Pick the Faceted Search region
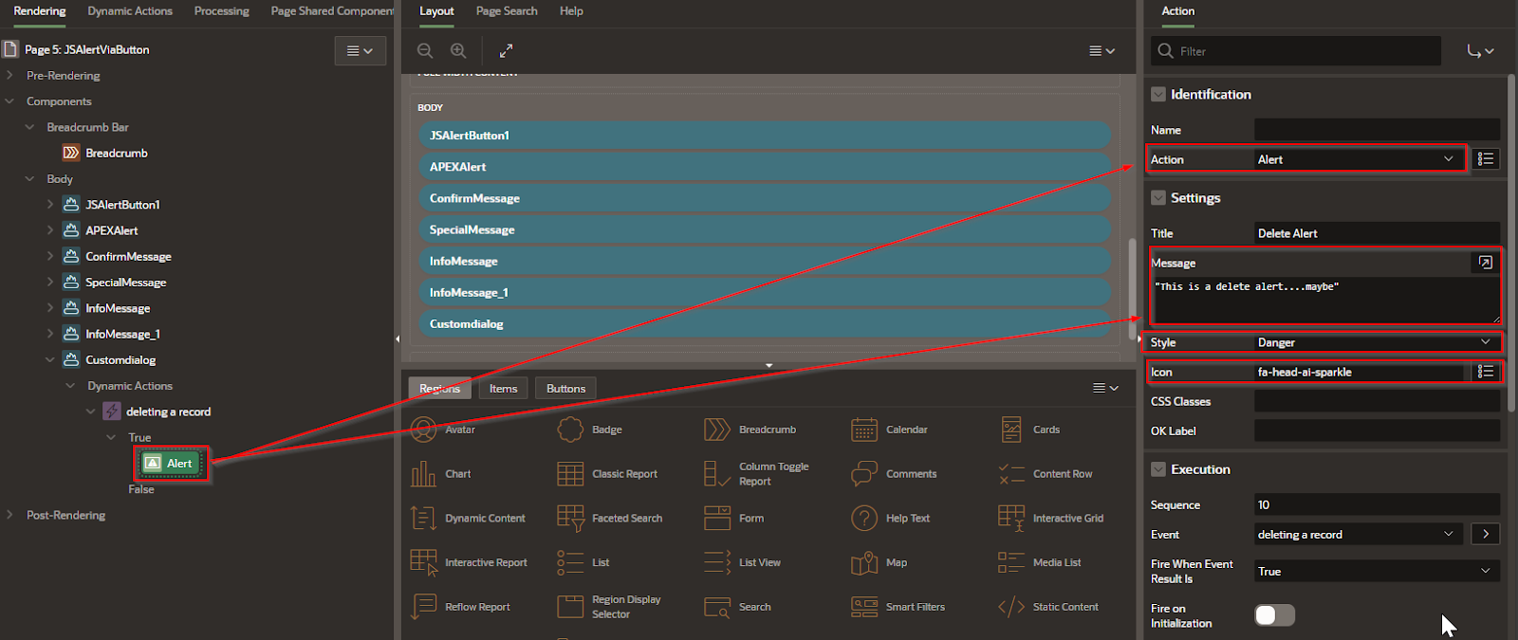Image resolution: width=1518 pixels, height=640 pixels. 609,519
